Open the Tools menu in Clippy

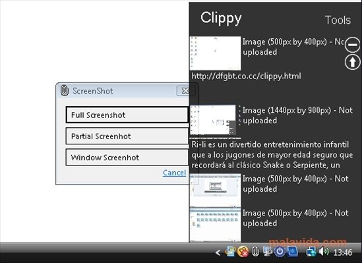tap(338, 20)
